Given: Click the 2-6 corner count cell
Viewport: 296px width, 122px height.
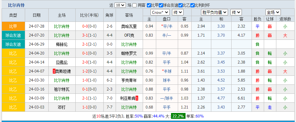Looking at the screenshot, I should (x=110, y=26).
